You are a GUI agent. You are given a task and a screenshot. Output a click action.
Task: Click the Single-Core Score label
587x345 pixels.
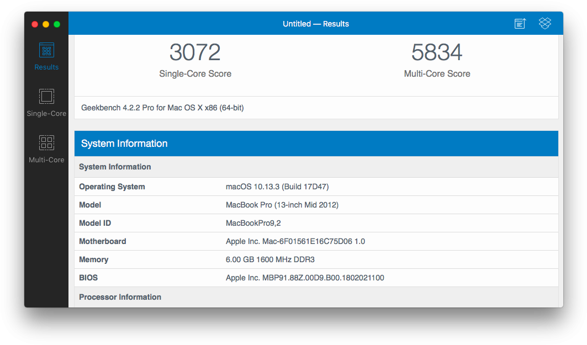(195, 74)
